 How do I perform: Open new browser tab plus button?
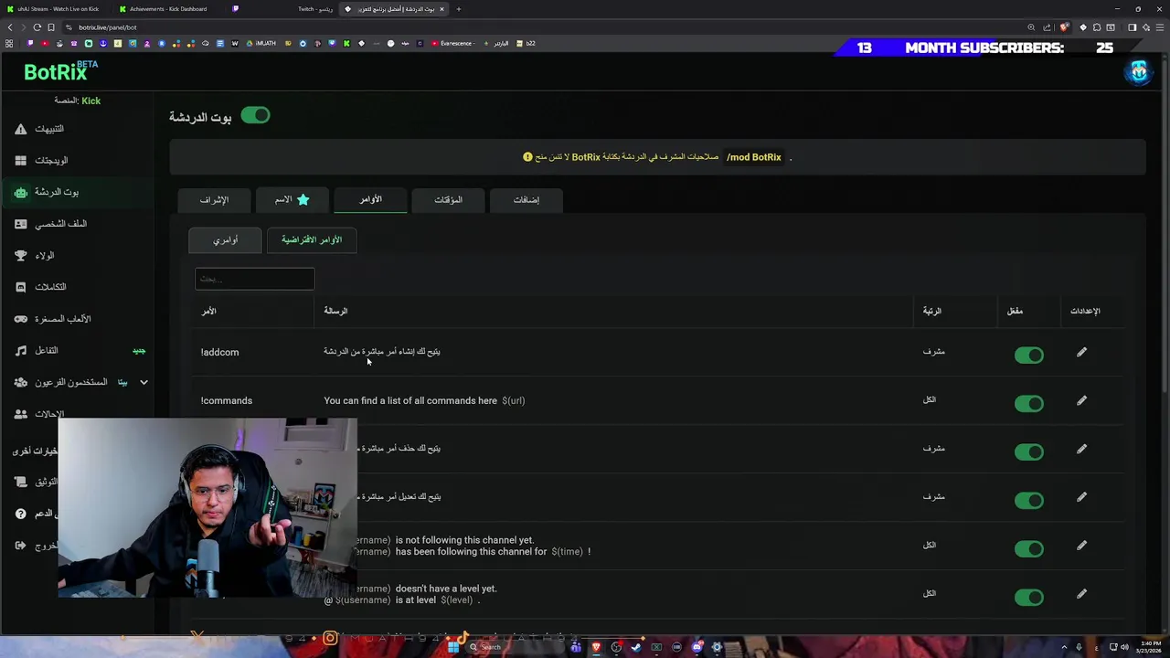pos(459,9)
